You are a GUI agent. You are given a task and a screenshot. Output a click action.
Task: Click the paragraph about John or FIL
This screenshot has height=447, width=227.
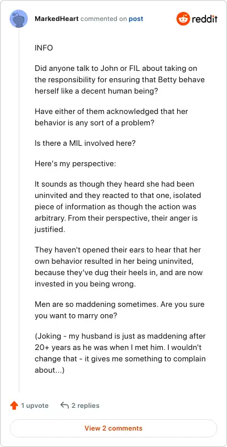coord(120,79)
